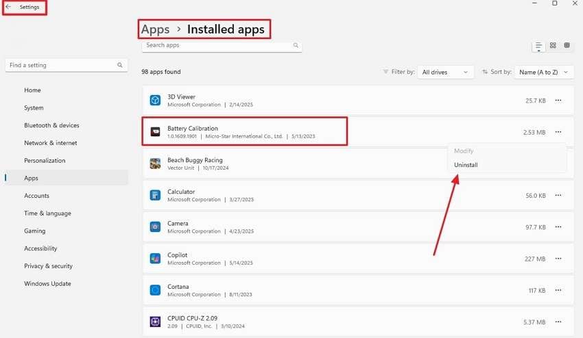
Task: Open the three-dot menu for Copilot
Action: (558, 259)
